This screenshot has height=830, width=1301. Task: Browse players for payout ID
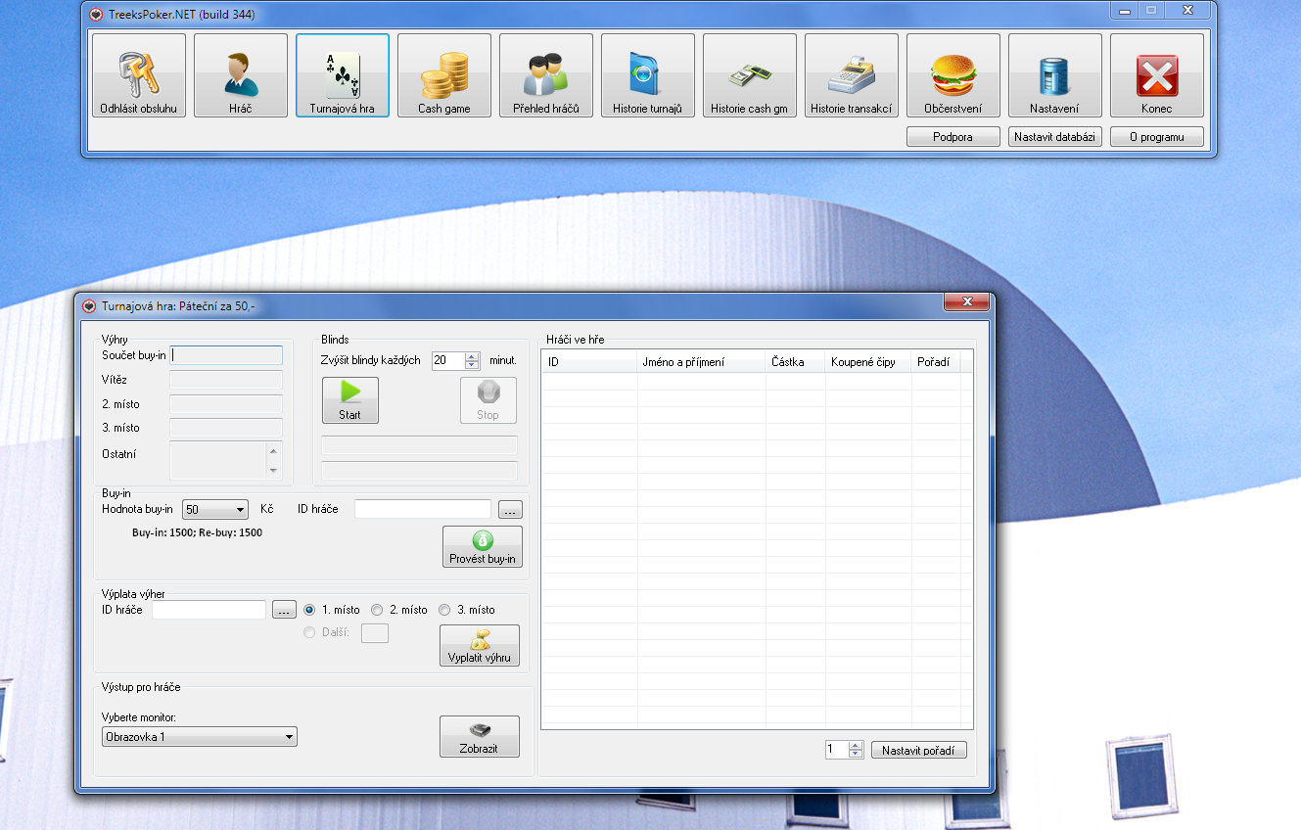click(x=284, y=611)
